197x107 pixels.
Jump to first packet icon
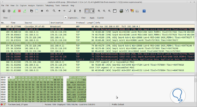[x=75, y=11]
